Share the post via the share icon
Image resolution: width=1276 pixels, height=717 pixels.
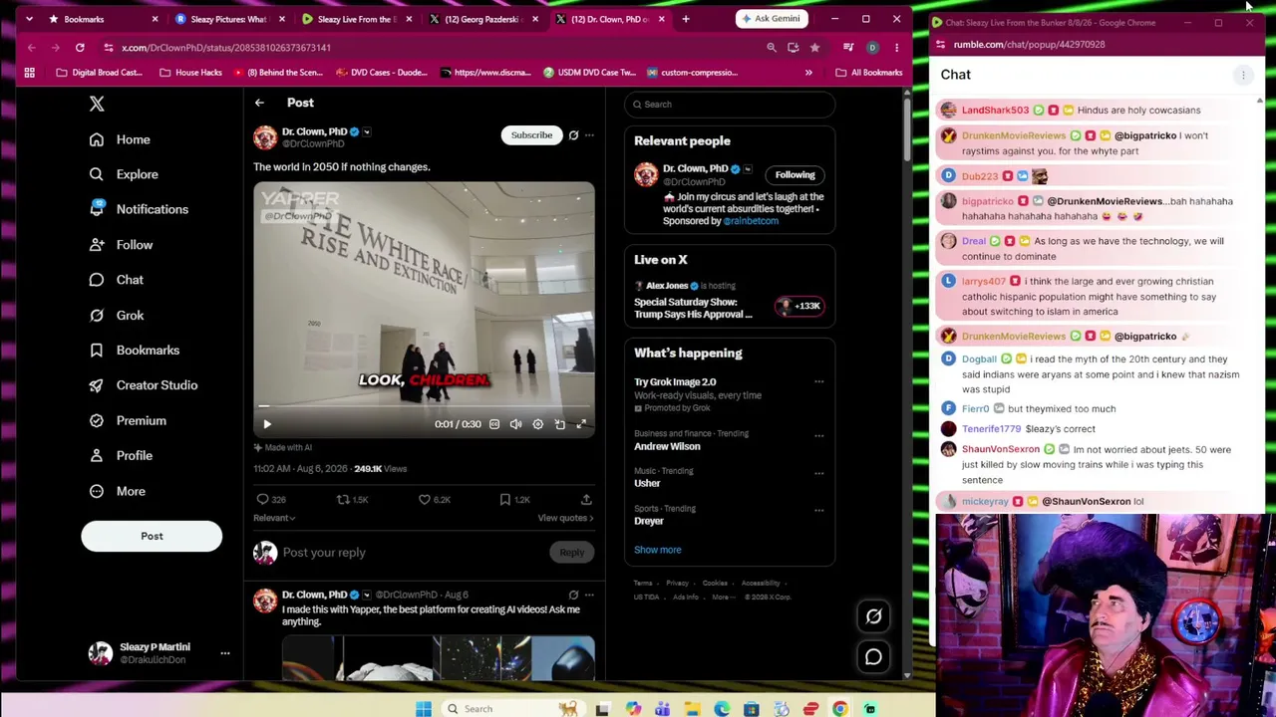point(586,499)
